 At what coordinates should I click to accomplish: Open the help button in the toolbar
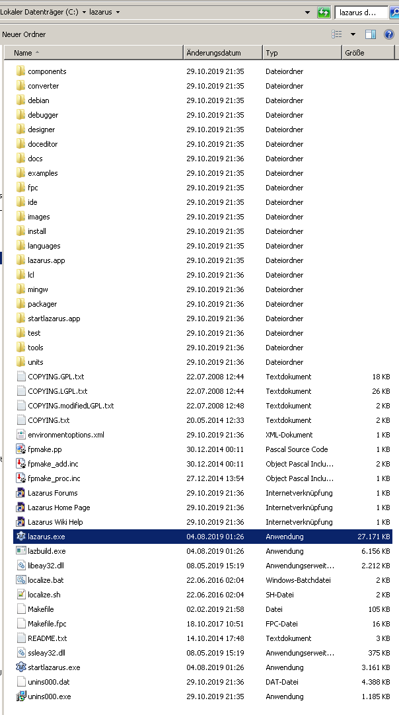click(389, 34)
